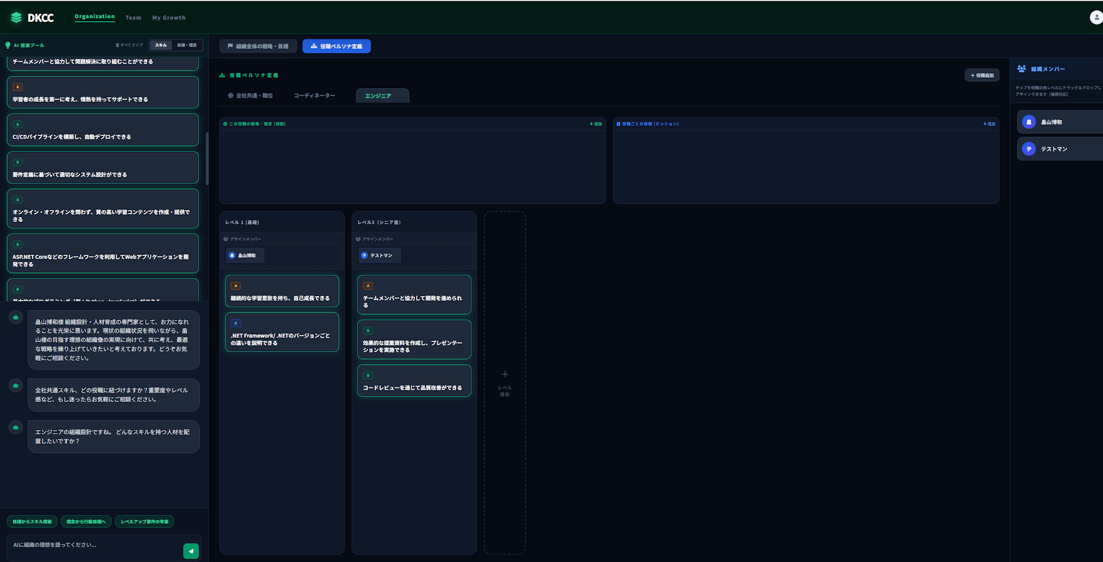Viewport: 1103px width, 562px height.
Task: Click 畠山博和 avatar in 組織メンバー panel
Action: pos(1029,122)
